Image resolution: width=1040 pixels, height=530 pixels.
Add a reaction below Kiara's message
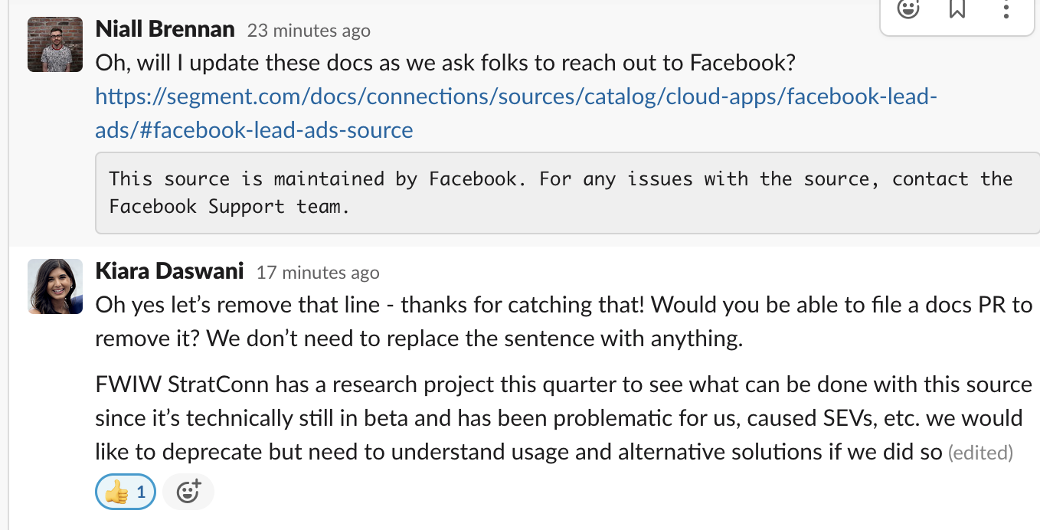(x=188, y=492)
